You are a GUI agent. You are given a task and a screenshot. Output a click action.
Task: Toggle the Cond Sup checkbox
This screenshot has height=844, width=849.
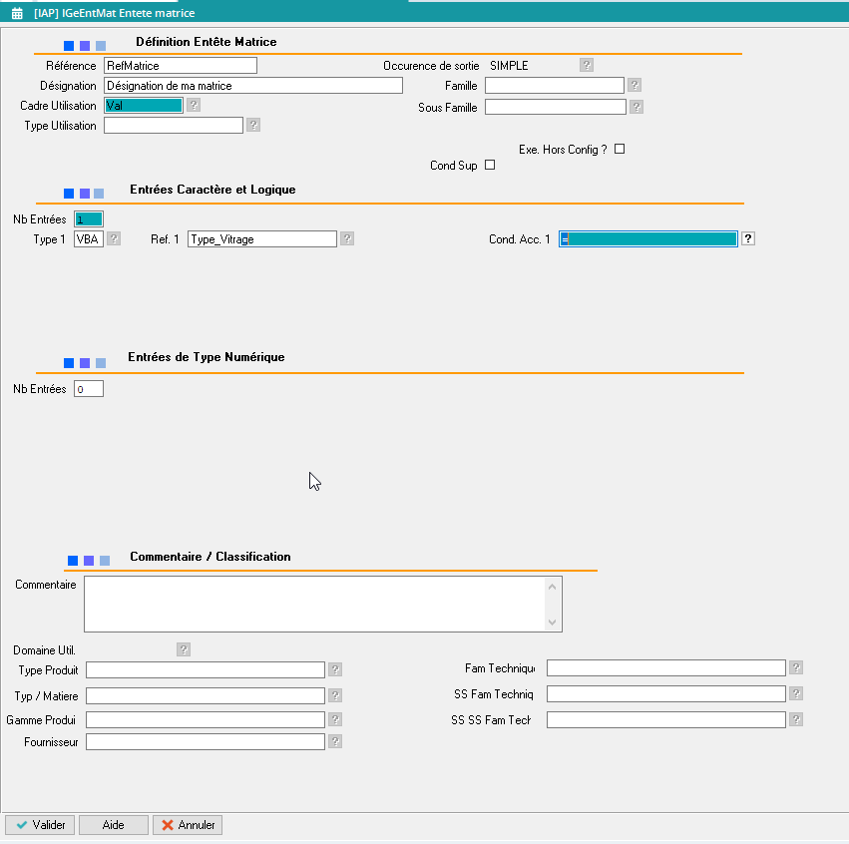point(489,166)
